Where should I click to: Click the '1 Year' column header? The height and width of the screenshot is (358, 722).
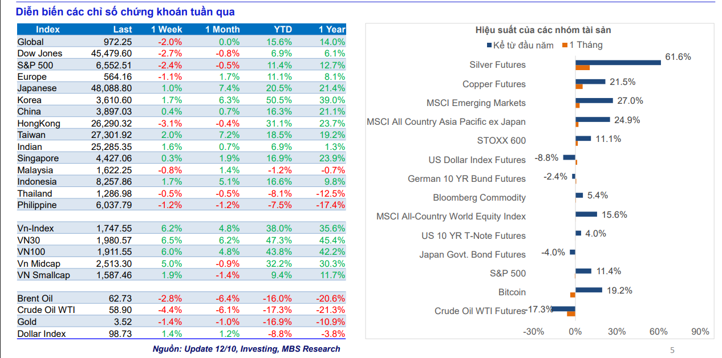332,30
